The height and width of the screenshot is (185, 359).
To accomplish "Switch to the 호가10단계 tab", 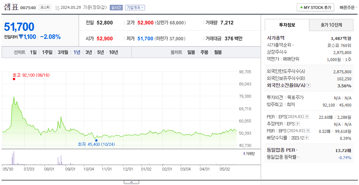I will click(x=331, y=25).
